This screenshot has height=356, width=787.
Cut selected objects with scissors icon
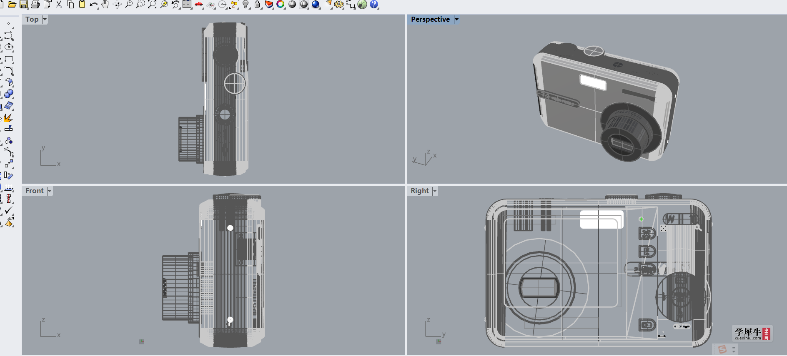click(59, 5)
